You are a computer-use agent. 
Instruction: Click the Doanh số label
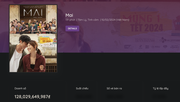tap(20, 88)
